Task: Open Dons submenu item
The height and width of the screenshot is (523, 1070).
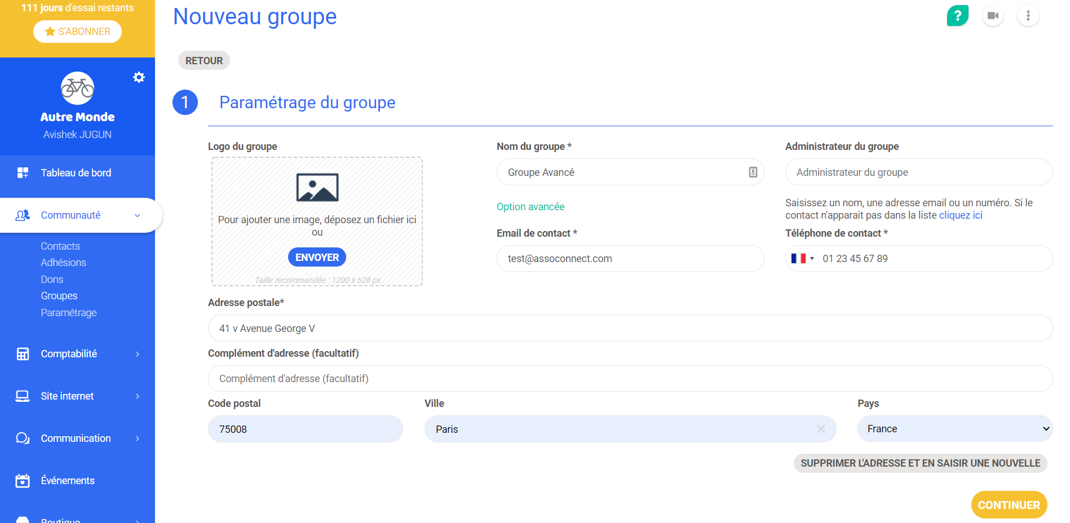Action: pos(52,280)
